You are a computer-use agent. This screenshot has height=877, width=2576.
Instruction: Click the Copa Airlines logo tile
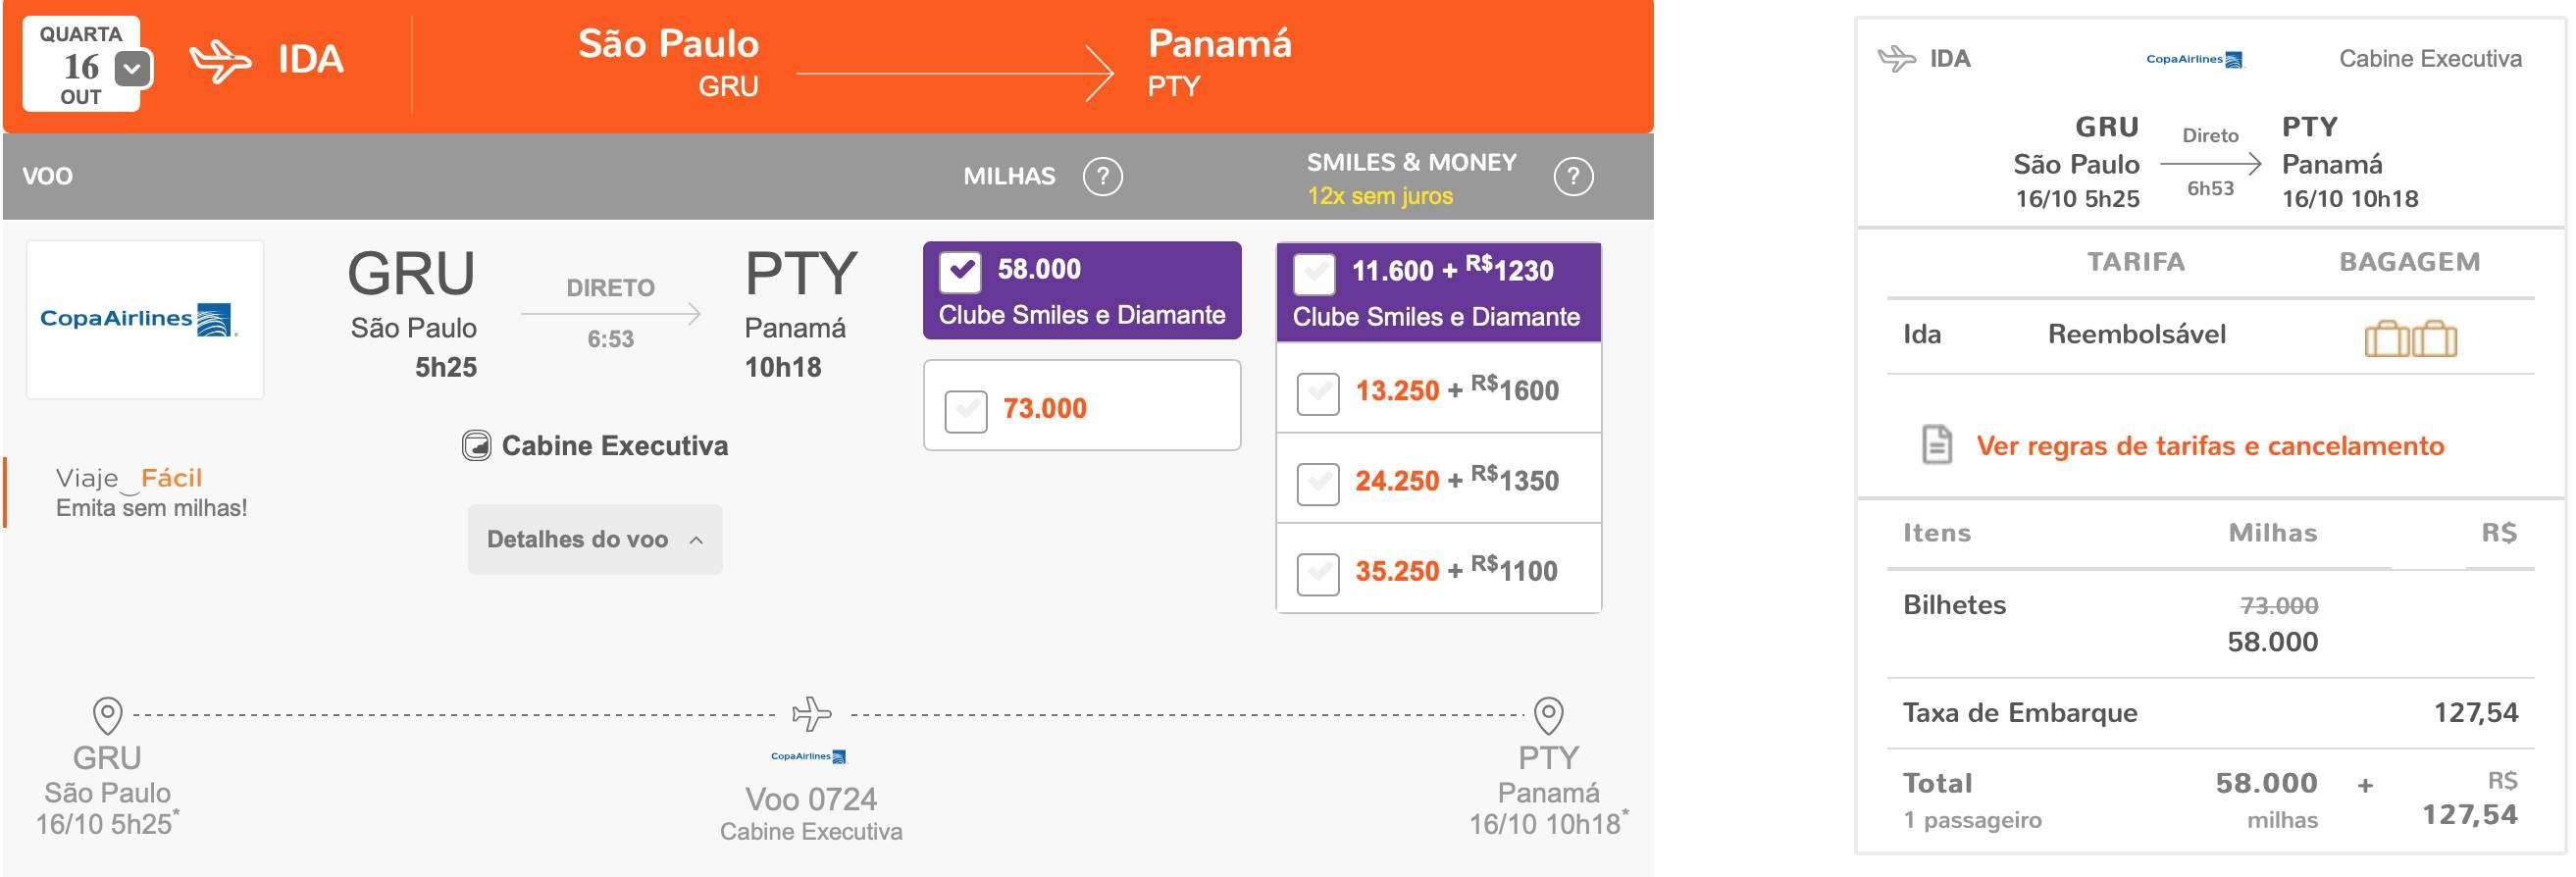pos(145,319)
